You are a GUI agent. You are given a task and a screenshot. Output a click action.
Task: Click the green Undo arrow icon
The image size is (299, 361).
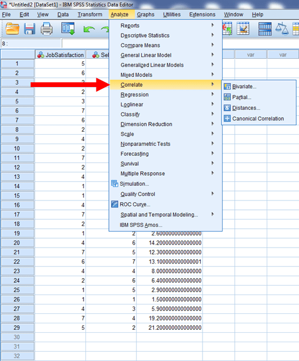click(x=89, y=29)
